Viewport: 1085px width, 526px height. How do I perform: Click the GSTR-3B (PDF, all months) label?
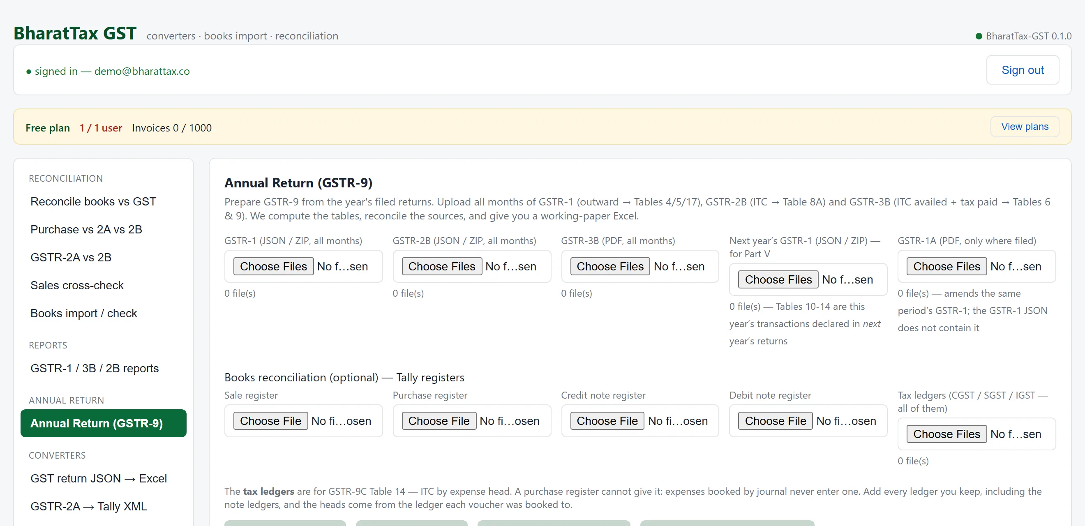click(618, 240)
